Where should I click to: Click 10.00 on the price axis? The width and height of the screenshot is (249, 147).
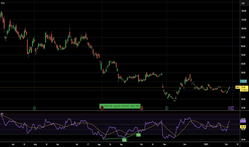(x=243, y=108)
